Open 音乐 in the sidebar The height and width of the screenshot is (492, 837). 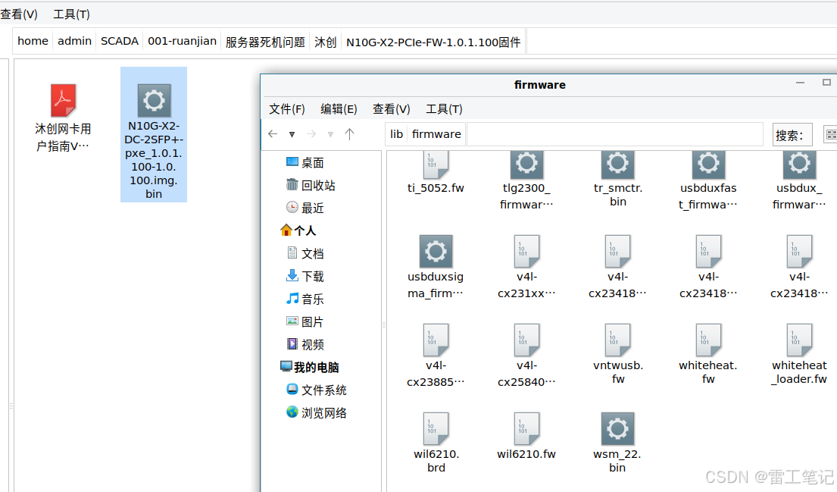click(305, 299)
